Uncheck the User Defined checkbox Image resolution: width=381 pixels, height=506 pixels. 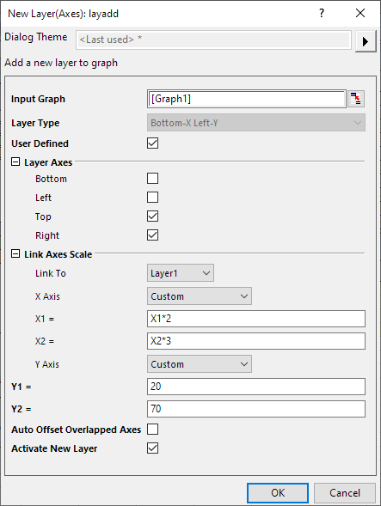[152, 143]
